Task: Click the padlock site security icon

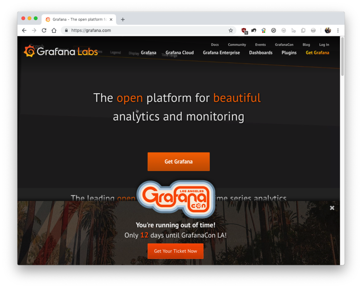Action: (x=66, y=30)
